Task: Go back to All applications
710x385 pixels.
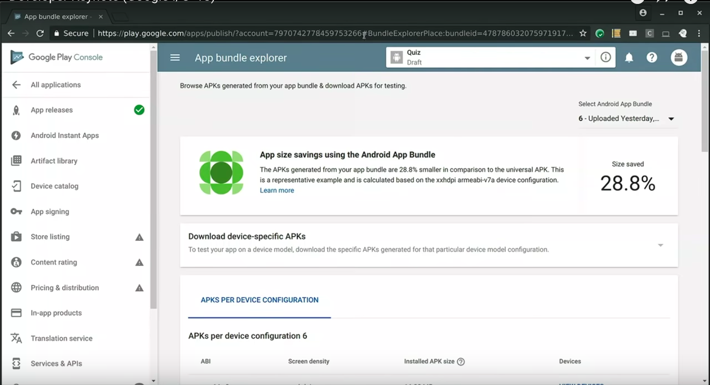Action: [55, 85]
